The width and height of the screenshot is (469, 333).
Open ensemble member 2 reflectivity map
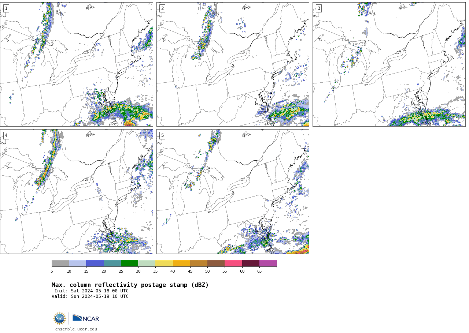click(x=233, y=64)
